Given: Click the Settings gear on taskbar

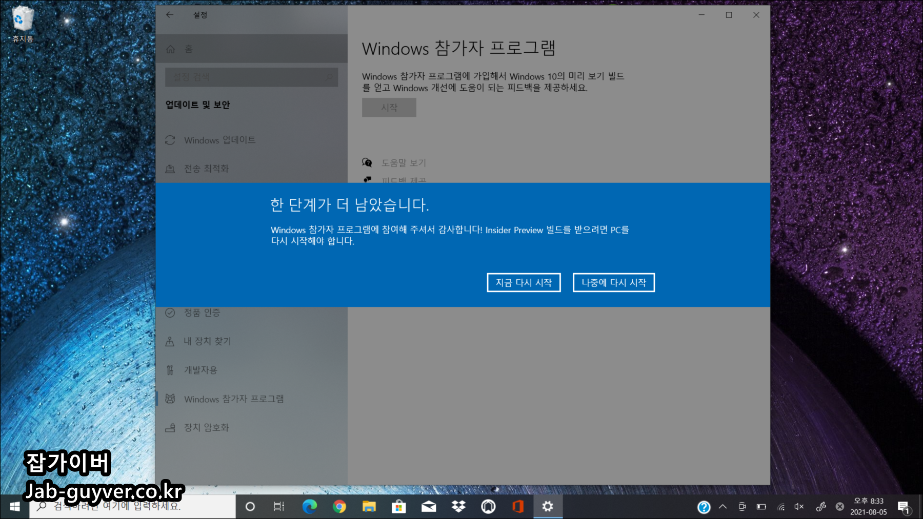Looking at the screenshot, I should 548,507.
